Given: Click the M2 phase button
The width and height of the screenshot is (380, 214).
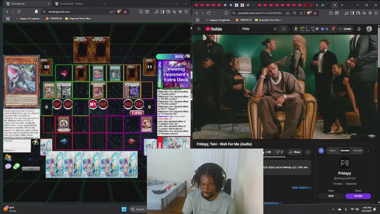Looking at the screenshot, I should point(128,104).
